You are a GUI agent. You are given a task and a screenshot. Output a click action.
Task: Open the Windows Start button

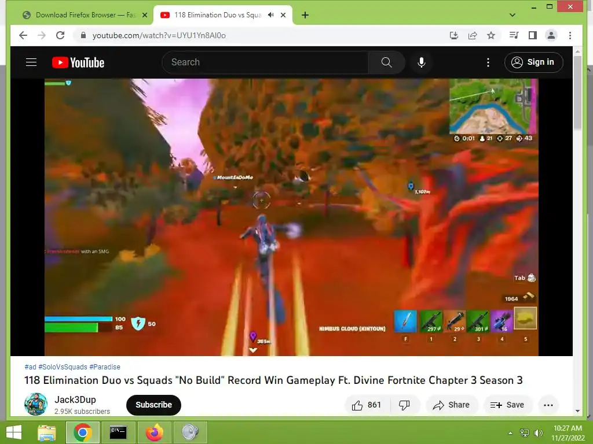pos(14,432)
